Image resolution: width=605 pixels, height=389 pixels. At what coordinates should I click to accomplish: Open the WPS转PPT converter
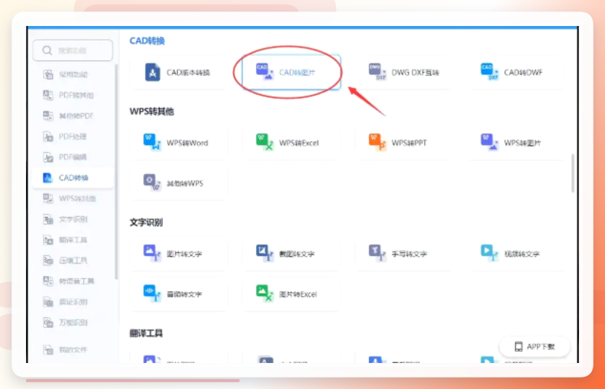coord(403,142)
